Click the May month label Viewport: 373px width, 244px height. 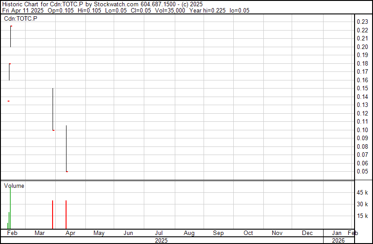(x=99, y=233)
